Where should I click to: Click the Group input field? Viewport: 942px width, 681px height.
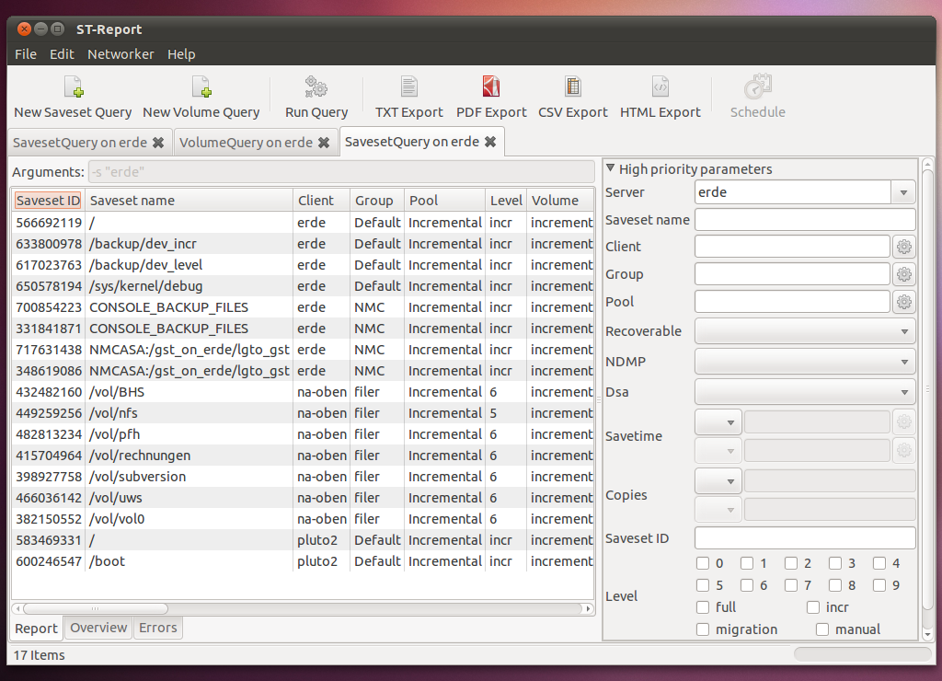(x=792, y=274)
